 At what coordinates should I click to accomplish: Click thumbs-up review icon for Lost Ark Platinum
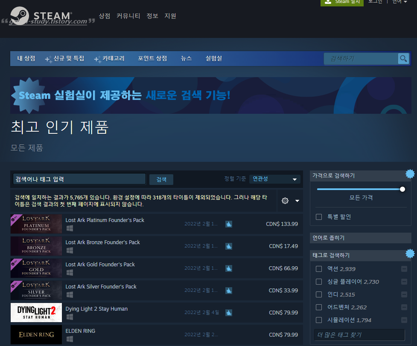click(229, 224)
